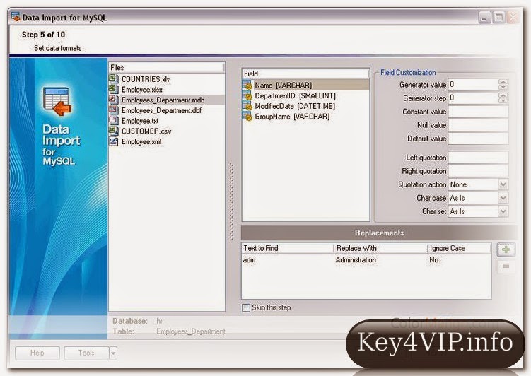Click the Replace With column header

380,248
